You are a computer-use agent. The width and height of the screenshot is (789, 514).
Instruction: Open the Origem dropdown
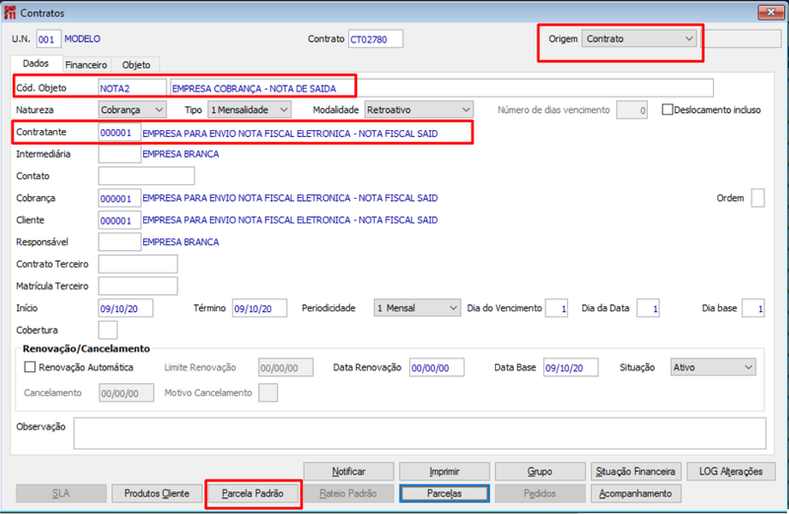[639, 38]
